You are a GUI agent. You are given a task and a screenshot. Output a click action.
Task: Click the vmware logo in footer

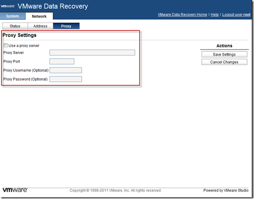click(x=15, y=190)
